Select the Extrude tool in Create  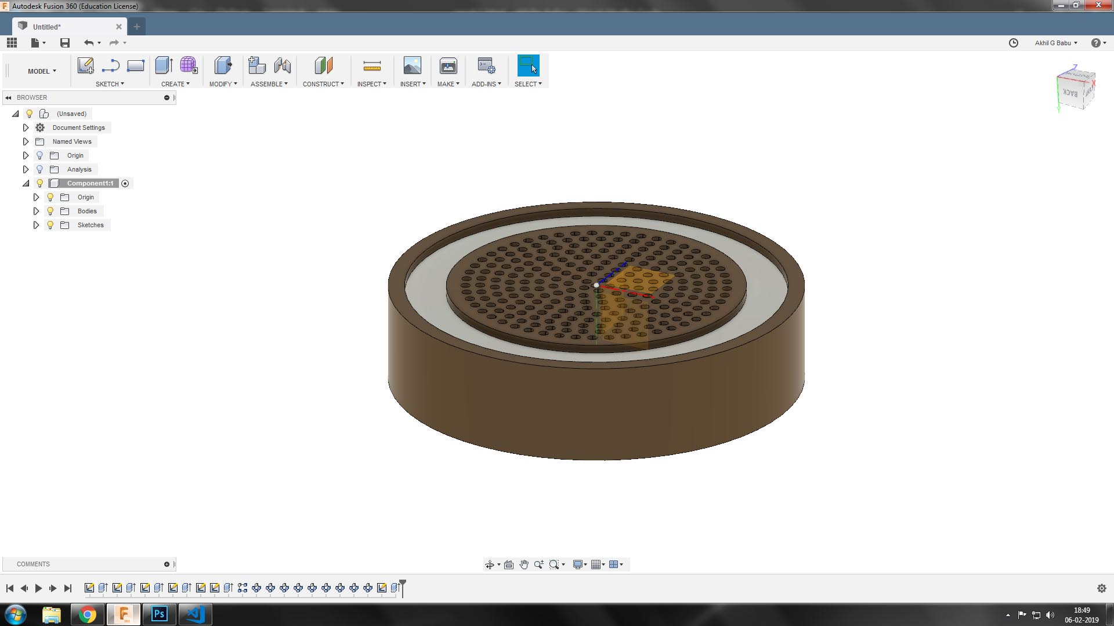point(164,65)
